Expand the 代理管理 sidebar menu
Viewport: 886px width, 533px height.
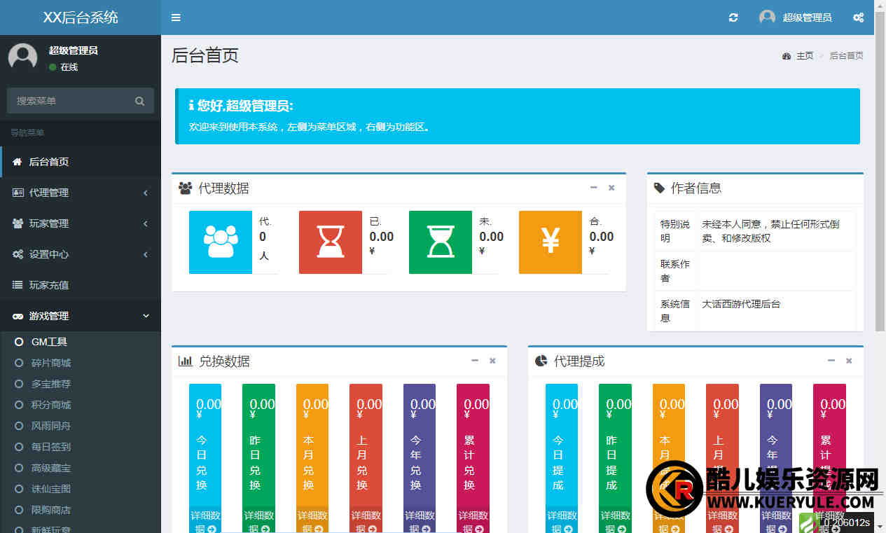[81, 193]
